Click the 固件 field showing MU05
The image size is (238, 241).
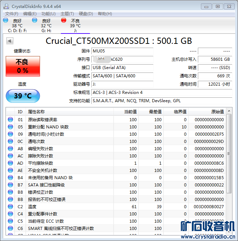coord(122,51)
